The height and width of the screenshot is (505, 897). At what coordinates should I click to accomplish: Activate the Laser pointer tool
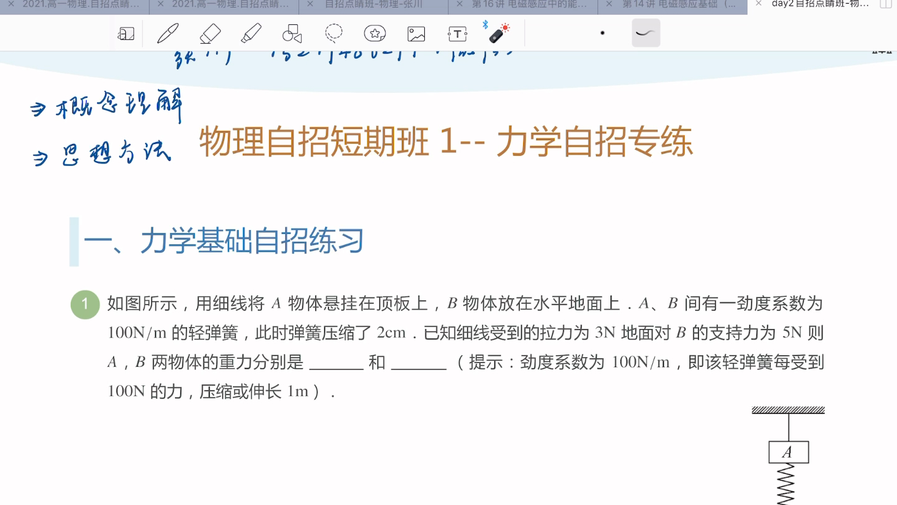[498, 32]
